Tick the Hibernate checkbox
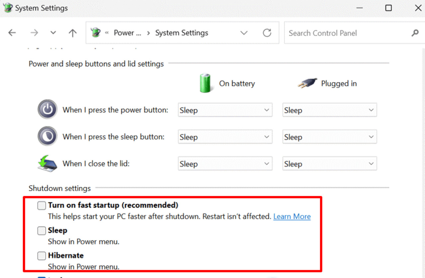 point(42,256)
